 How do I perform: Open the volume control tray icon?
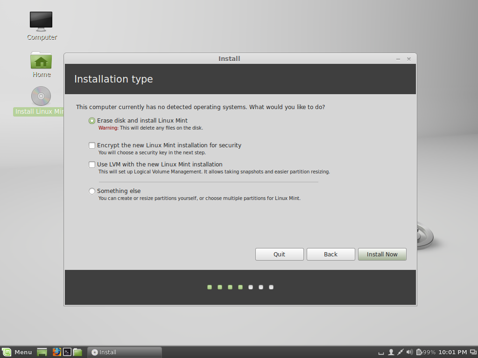[410, 352]
